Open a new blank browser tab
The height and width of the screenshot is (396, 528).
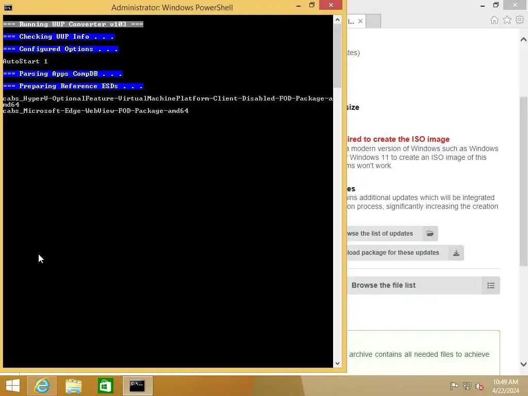[373, 21]
